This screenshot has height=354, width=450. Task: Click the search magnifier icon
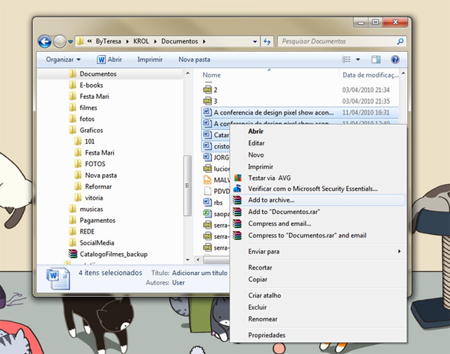coord(400,42)
